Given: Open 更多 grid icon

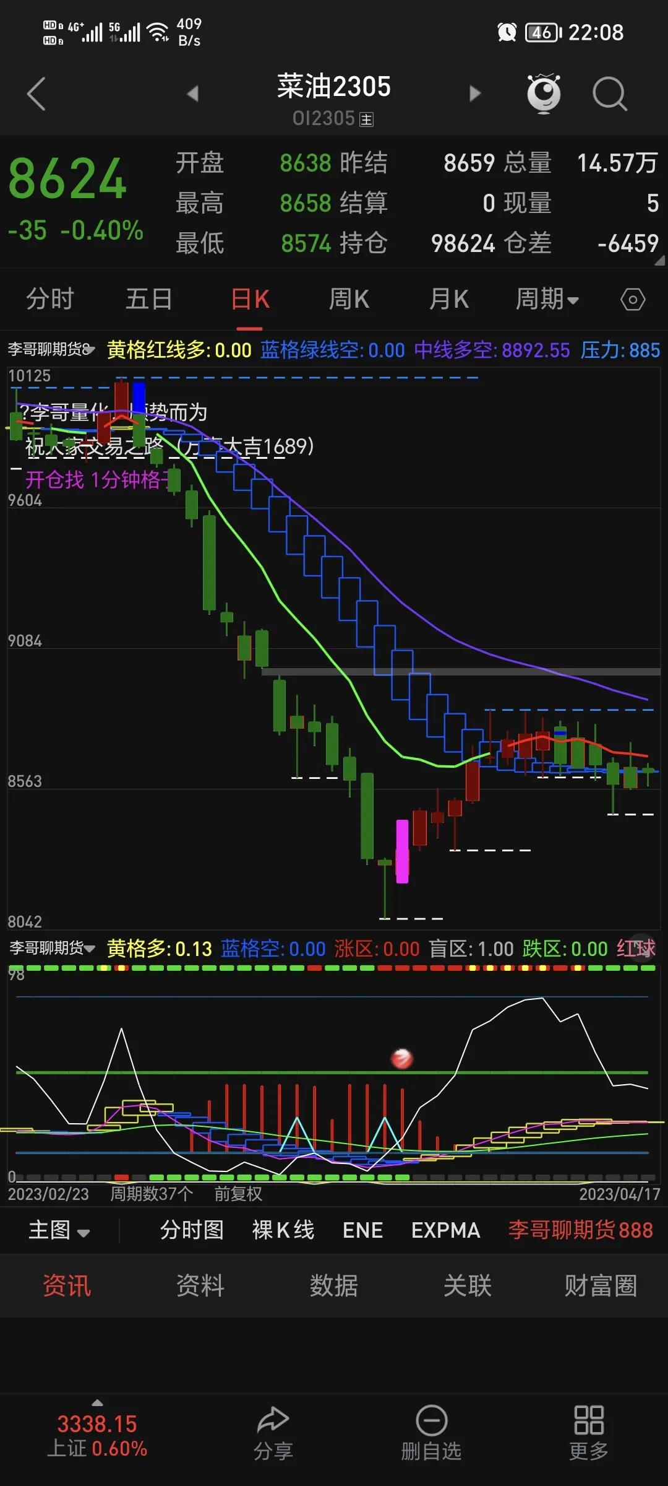Looking at the screenshot, I should click(x=589, y=1420).
